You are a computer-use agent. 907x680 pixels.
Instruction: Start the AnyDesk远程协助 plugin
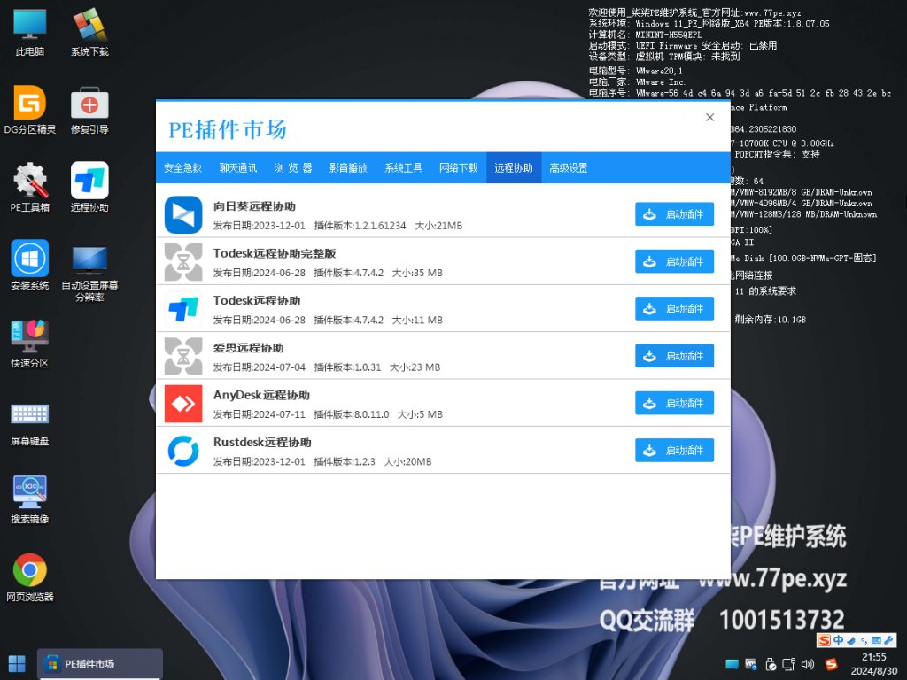click(x=674, y=403)
